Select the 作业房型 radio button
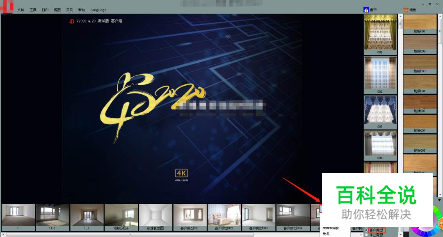443x237 pixels. (x=366, y=235)
